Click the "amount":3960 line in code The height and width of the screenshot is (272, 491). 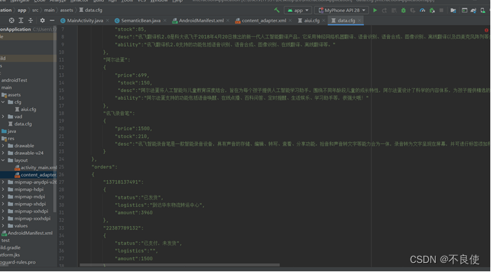(133, 213)
